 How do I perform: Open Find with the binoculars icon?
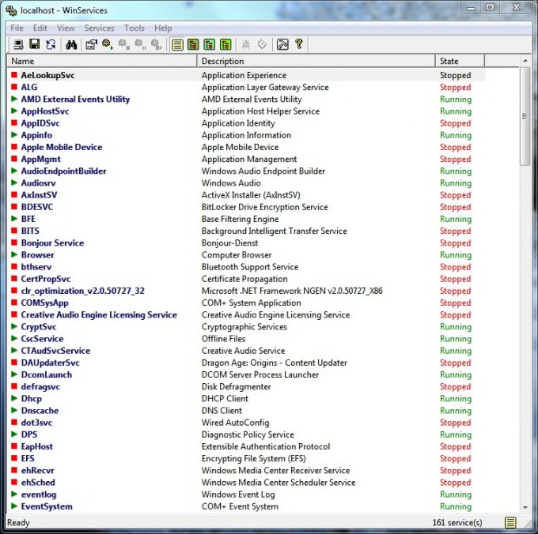tap(71, 44)
